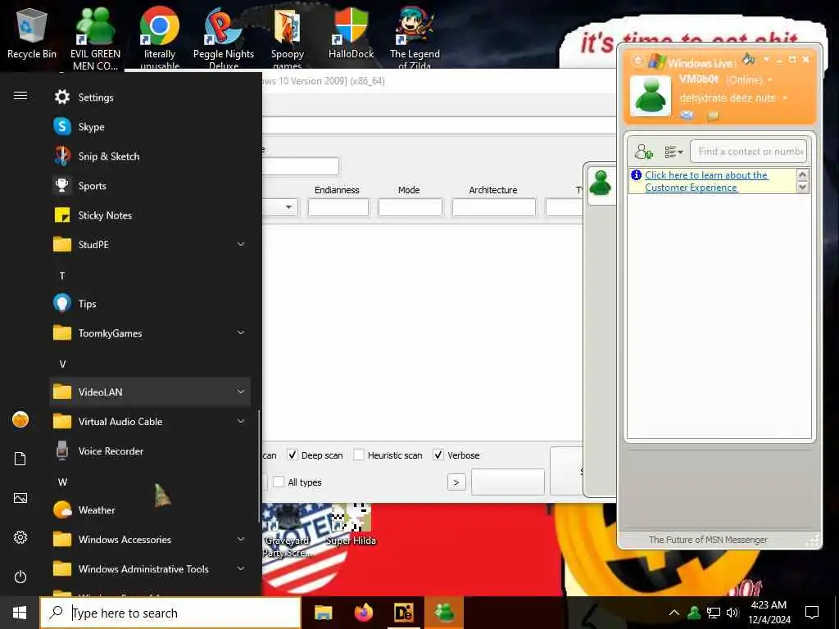Click the Find a contact search field
Screen dimensions: 839x629
[749, 152]
